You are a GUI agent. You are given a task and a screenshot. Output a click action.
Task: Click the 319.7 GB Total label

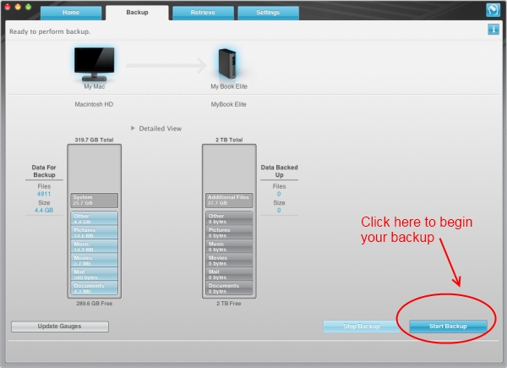click(x=94, y=140)
